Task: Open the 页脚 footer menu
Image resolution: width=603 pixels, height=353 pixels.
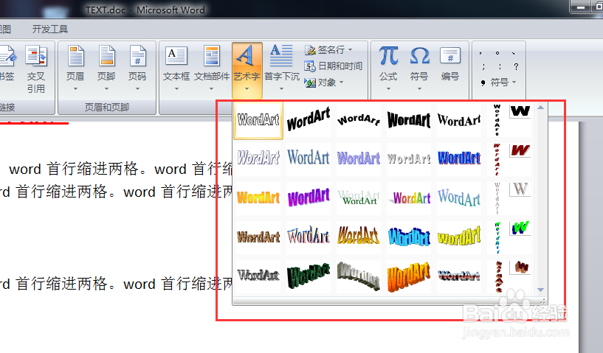Action: click(106, 69)
